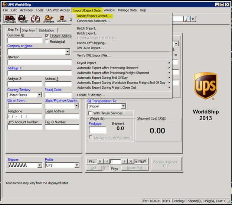This screenshot has width=232, height=205.
Task: Click the magnifying glass search icon
Action: click(x=187, y=19)
